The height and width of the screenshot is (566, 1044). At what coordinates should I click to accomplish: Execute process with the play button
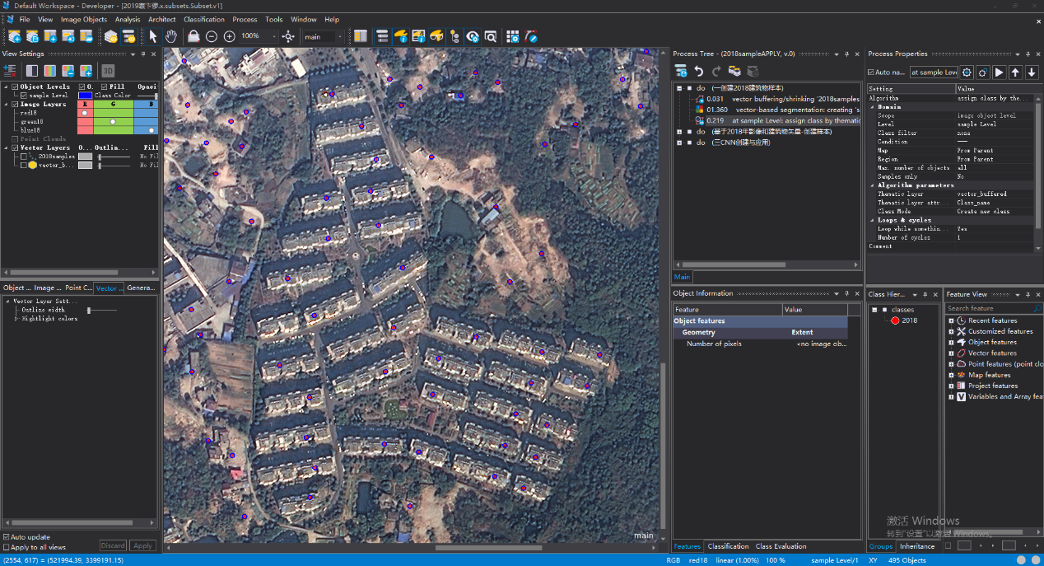tap(999, 73)
